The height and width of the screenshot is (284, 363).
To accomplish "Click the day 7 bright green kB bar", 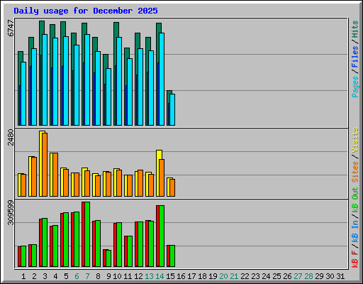I will coord(87,234).
